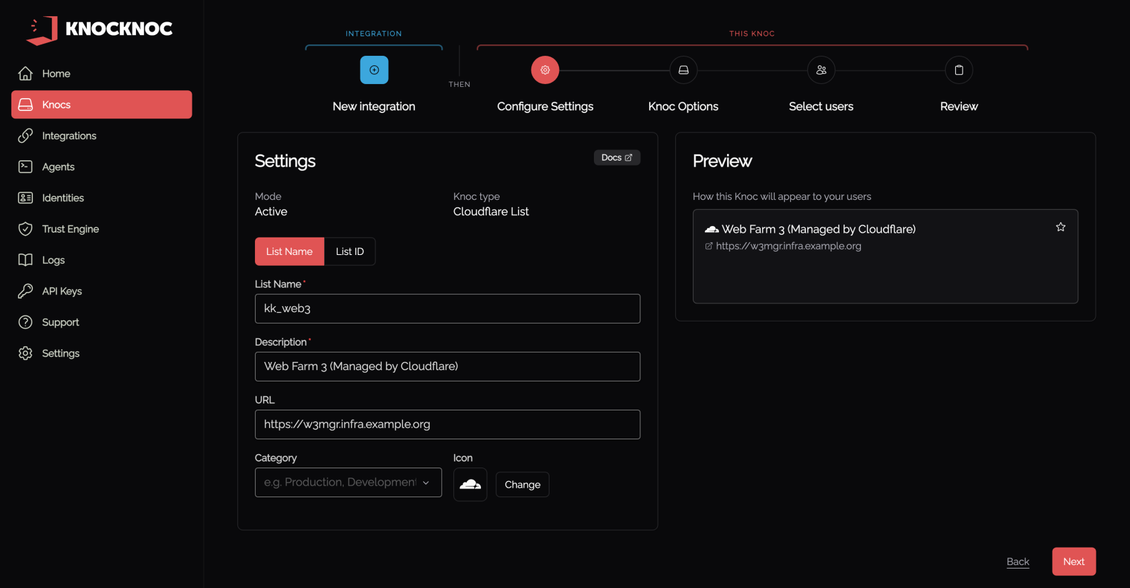Switch to the List ID option
The width and height of the screenshot is (1130, 588).
350,252
